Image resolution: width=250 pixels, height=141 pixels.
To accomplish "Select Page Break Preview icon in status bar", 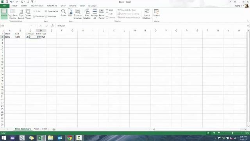I will click(219, 133).
